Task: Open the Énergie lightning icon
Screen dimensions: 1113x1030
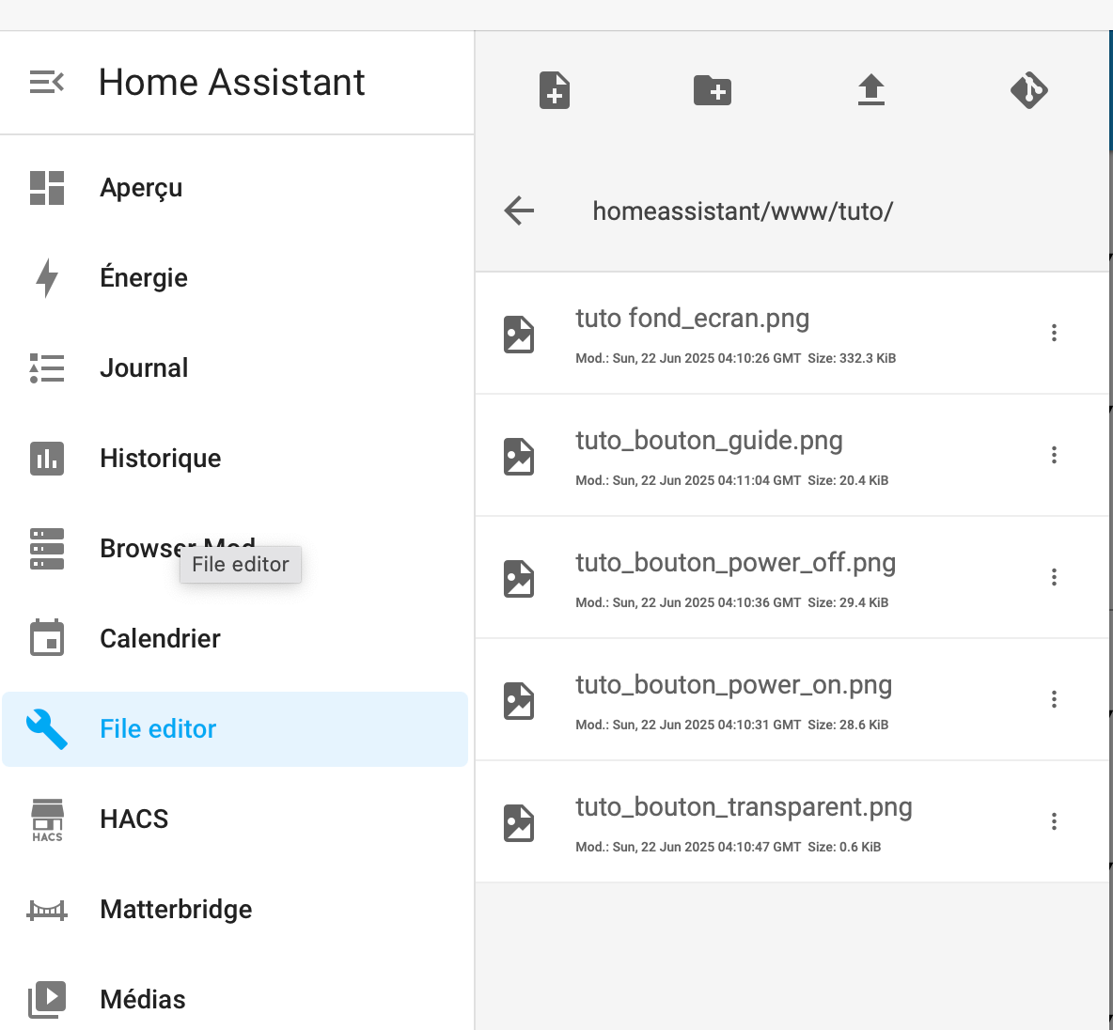Action: (47, 277)
